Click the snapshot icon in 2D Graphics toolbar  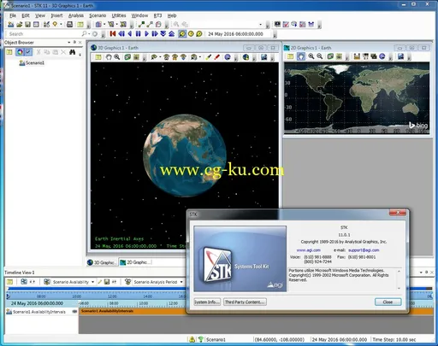pos(401,56)
